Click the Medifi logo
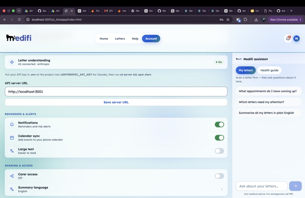The image size is (305, 198). click(x=19, y=38)
